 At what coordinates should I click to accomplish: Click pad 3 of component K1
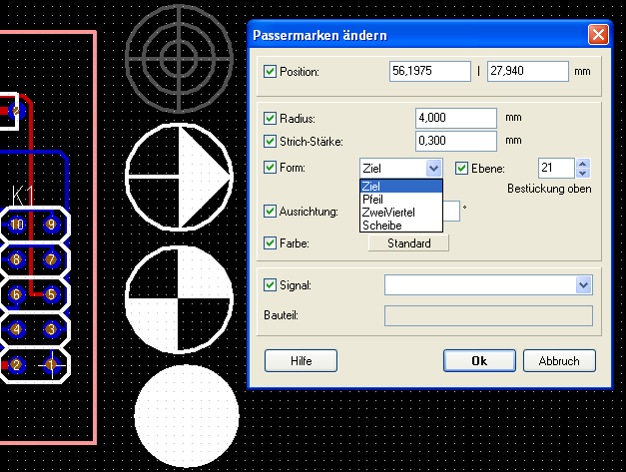tap(51, 329)
